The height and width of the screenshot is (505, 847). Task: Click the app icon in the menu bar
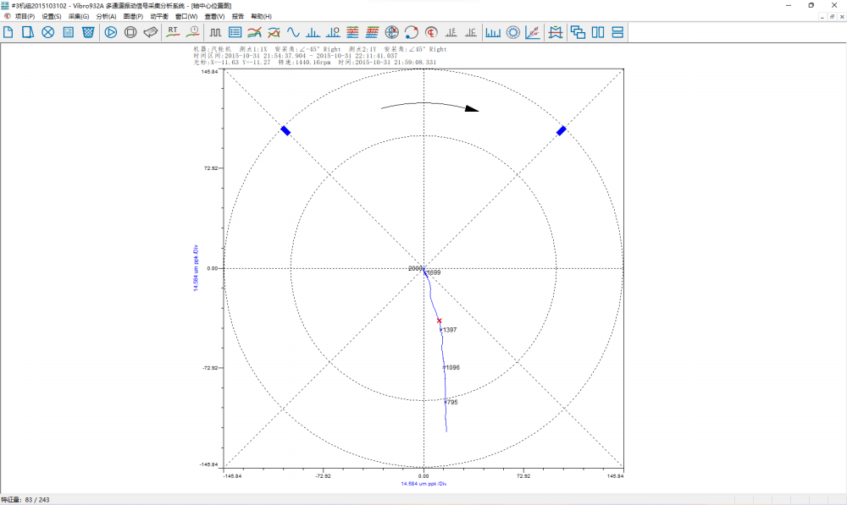[7, 16]
